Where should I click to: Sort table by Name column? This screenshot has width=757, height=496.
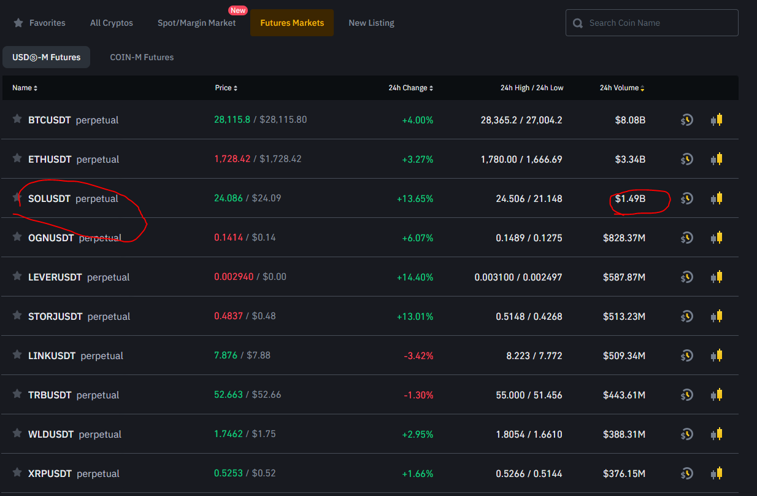tap(25, 88)
